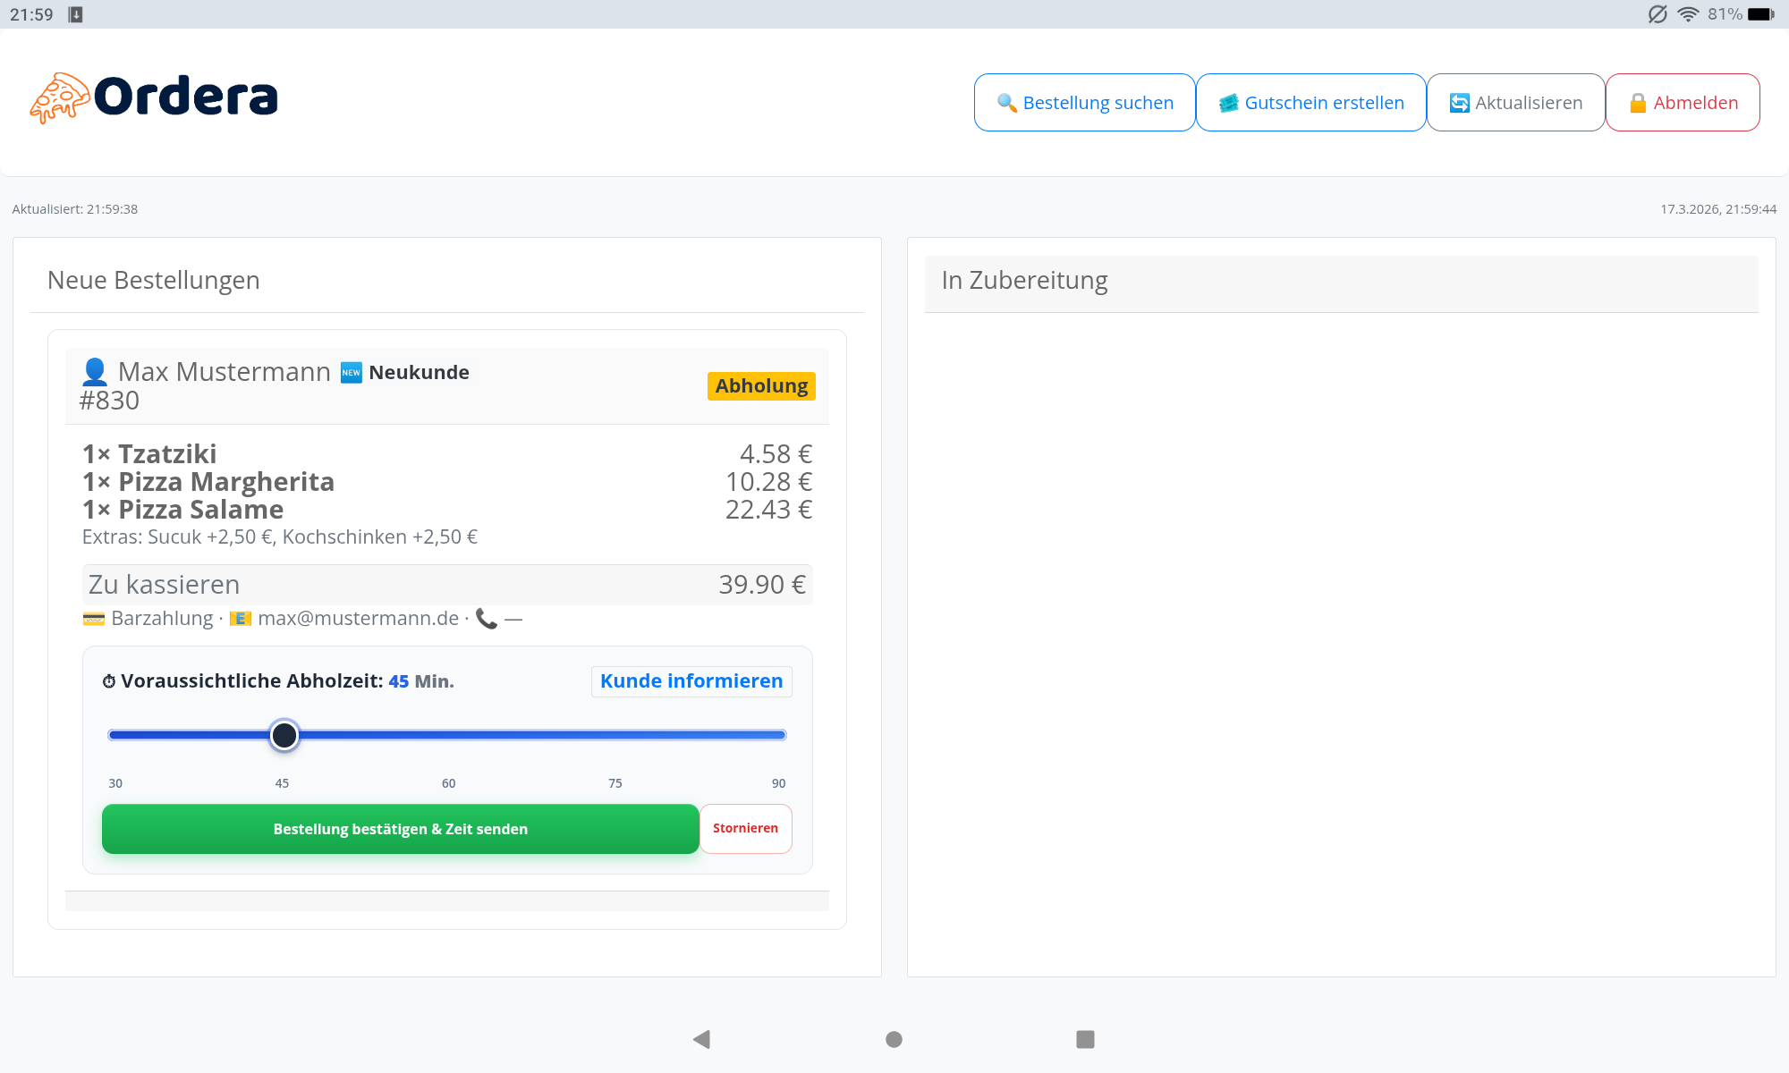Screen dimensions: 1789x1073
Task: Click the Ordera pizza logo
Action: (x=59, y=97)
